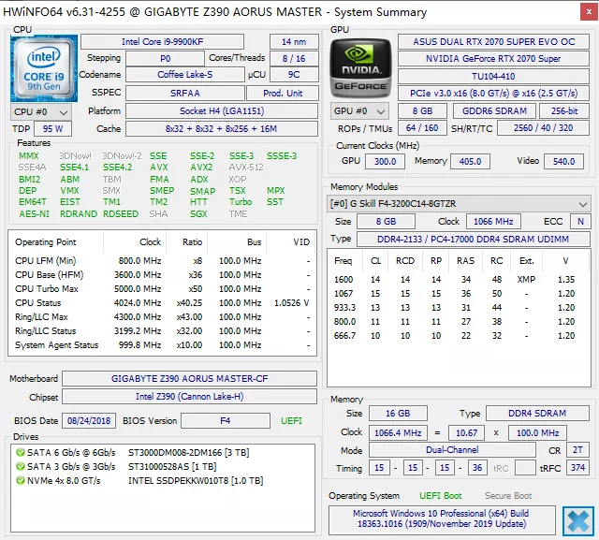The image size is (599, 540).
Task: Click the CPU Base (HFM) row label
Action: point(50,275)
